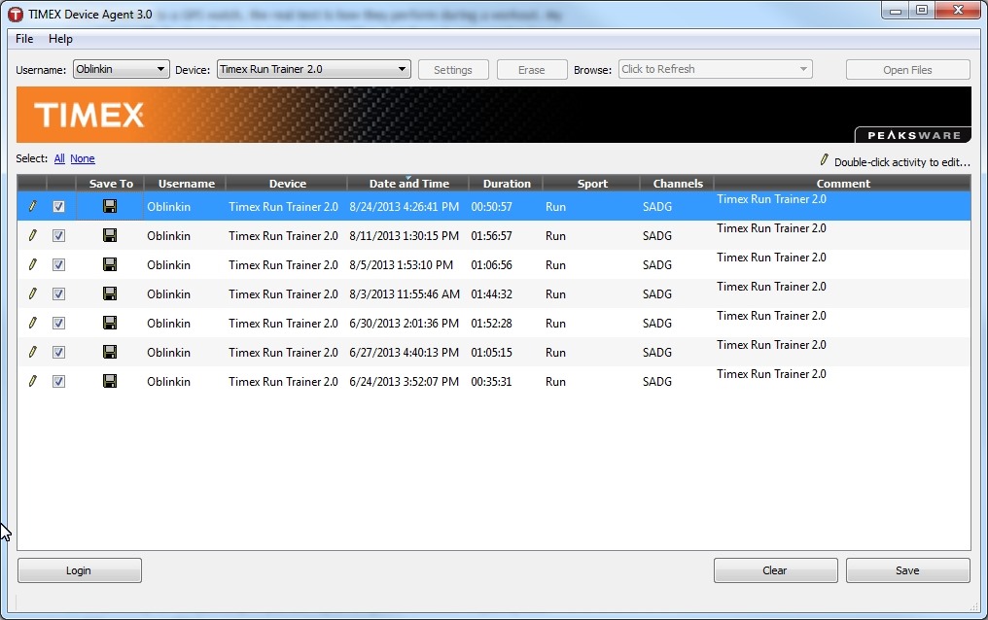Click the pencil icon beside Double-click activity hint

tap(825, 160)
